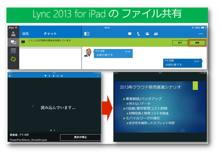Viewport: 222px width, 157px height.
Task: Show participants icon in top chat header
Action: pyautogui.click(x=156, y=34)
